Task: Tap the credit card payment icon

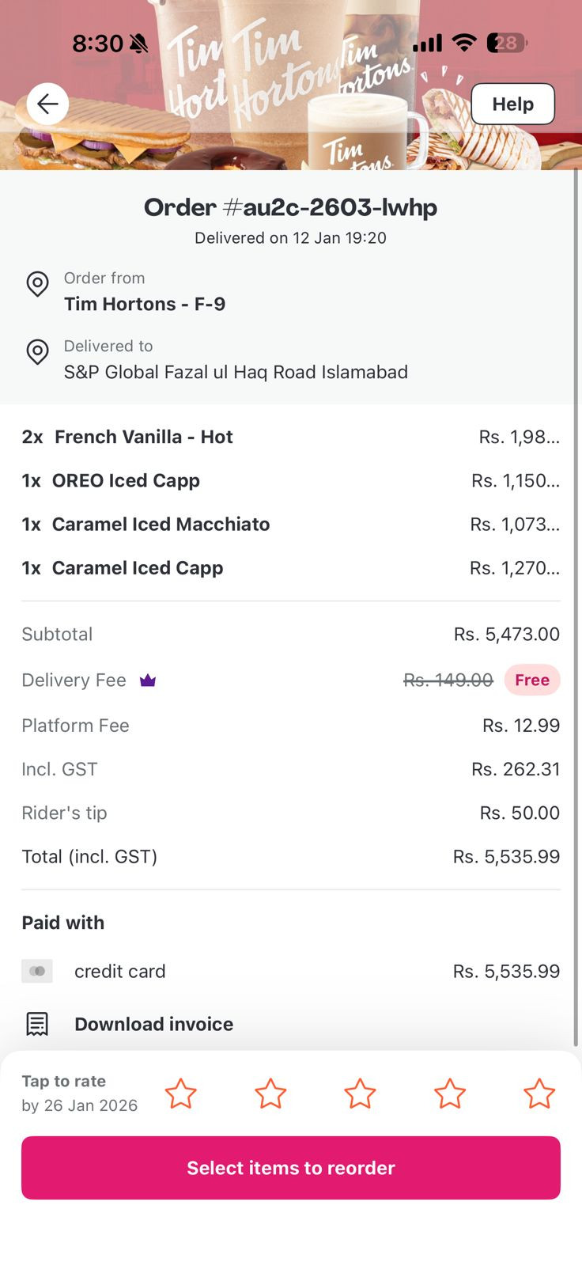Action: click(37, 971)
